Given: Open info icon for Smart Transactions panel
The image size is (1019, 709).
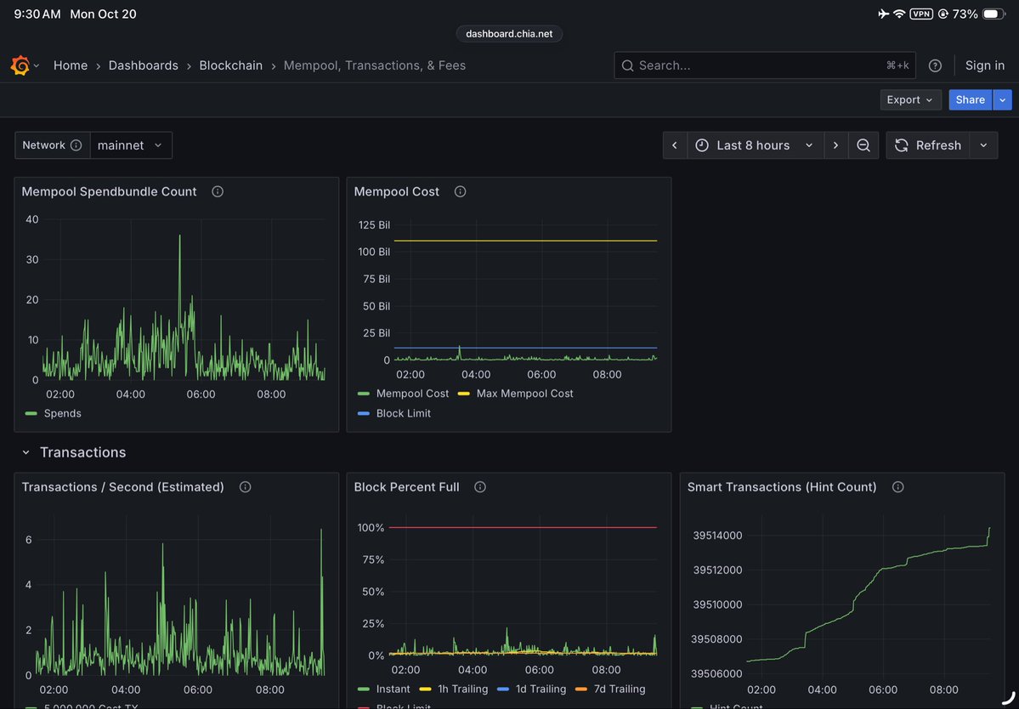Looking at the screenshot, I should 898,487.
